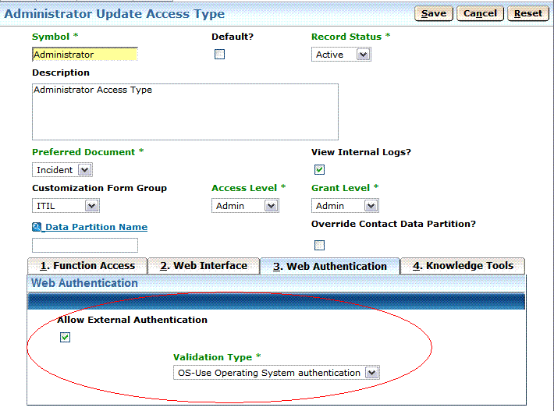Open the Web Interface tab

click(203, 266)
